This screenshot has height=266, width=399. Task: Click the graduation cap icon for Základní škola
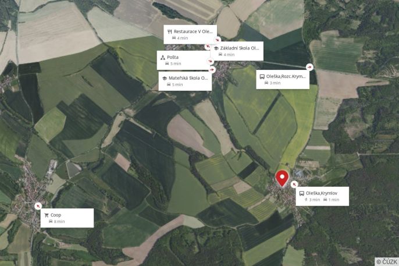(x=216, y=48)
